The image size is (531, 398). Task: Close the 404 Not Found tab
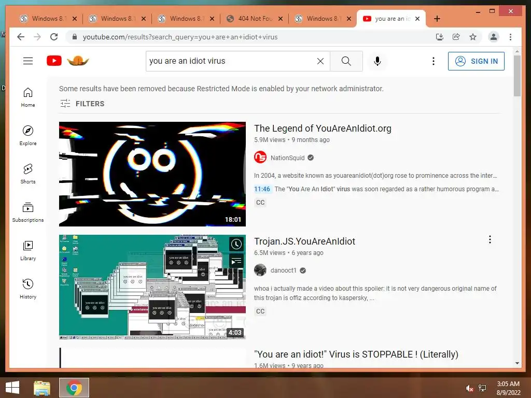click(x=281, y=19)
